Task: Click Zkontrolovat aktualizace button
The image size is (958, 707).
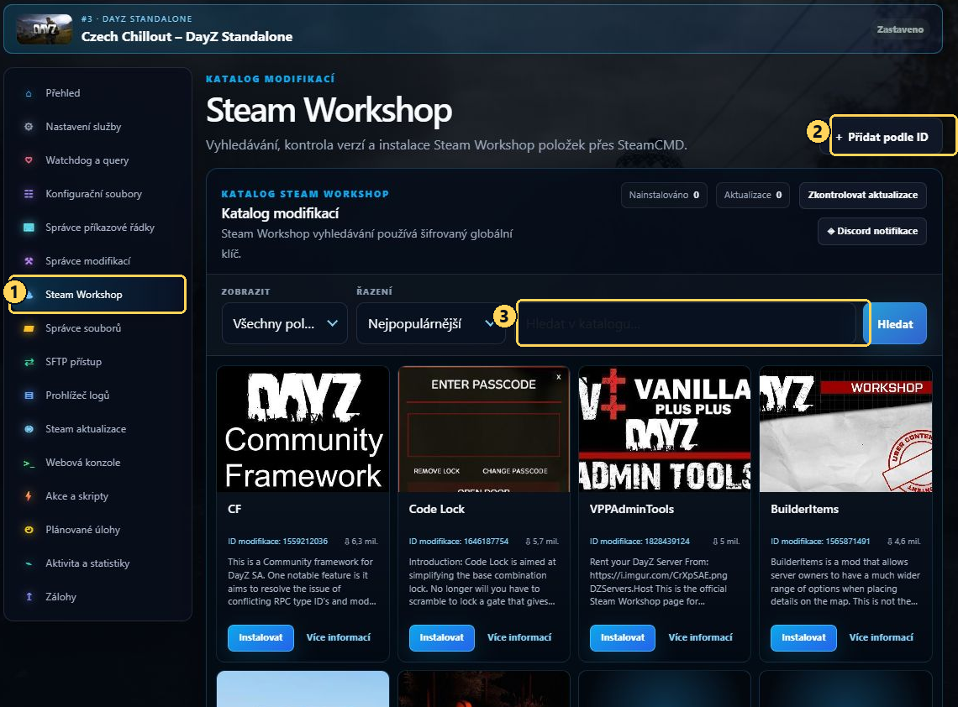Action: point(863,196)
